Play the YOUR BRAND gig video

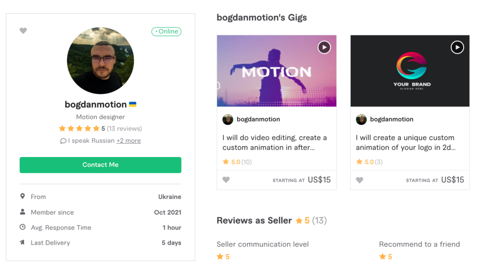(457, 47)
